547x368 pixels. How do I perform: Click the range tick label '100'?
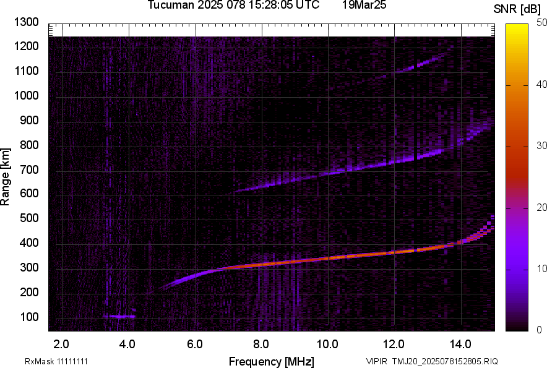point(29,317)
